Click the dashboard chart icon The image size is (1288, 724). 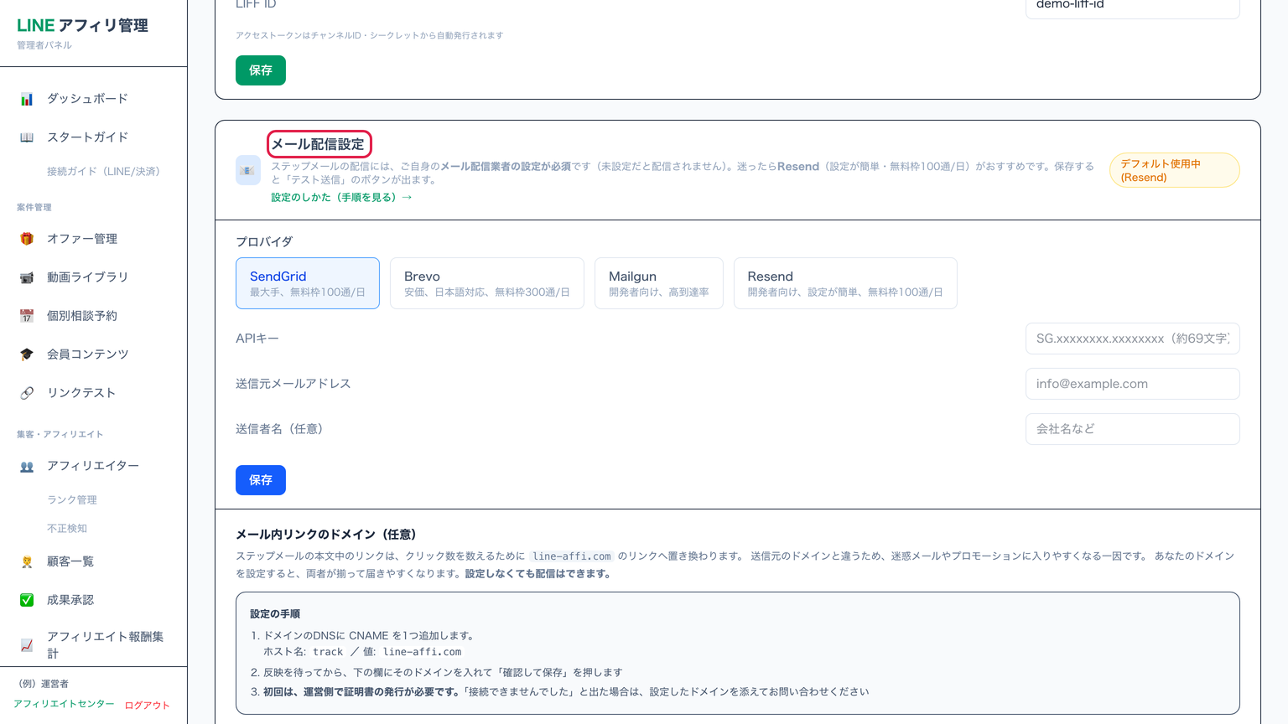(27, 99)
